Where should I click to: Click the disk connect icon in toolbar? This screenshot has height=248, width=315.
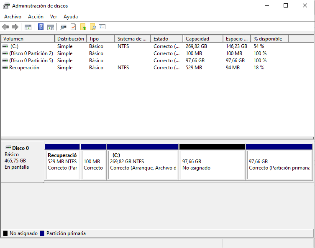tap(63, 27)
